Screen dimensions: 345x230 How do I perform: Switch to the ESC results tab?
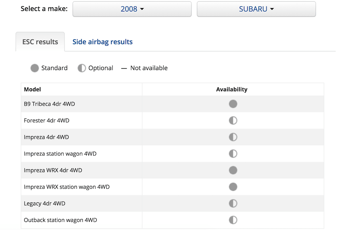(40, 42)
